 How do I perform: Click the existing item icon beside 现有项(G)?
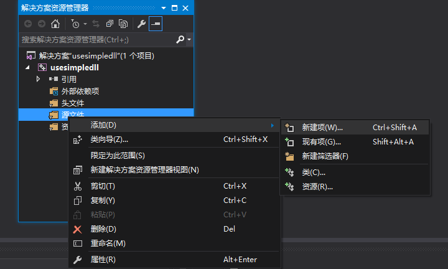point(289,142)
